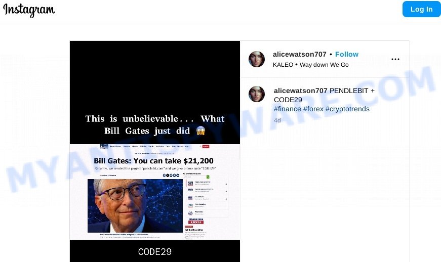
Task: Click the Instagram logo
Action: point(29,10)
